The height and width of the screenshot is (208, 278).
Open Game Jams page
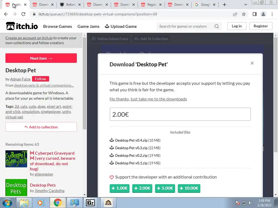[x=88, y=26]
